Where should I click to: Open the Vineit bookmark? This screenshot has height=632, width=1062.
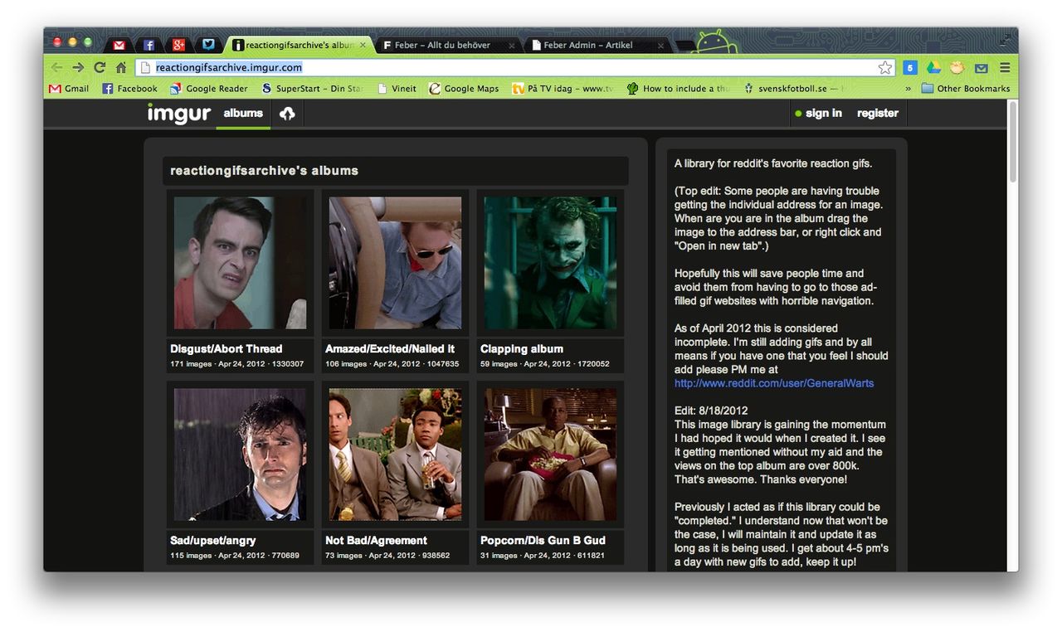pyautogui.click(x=397, y=89)
